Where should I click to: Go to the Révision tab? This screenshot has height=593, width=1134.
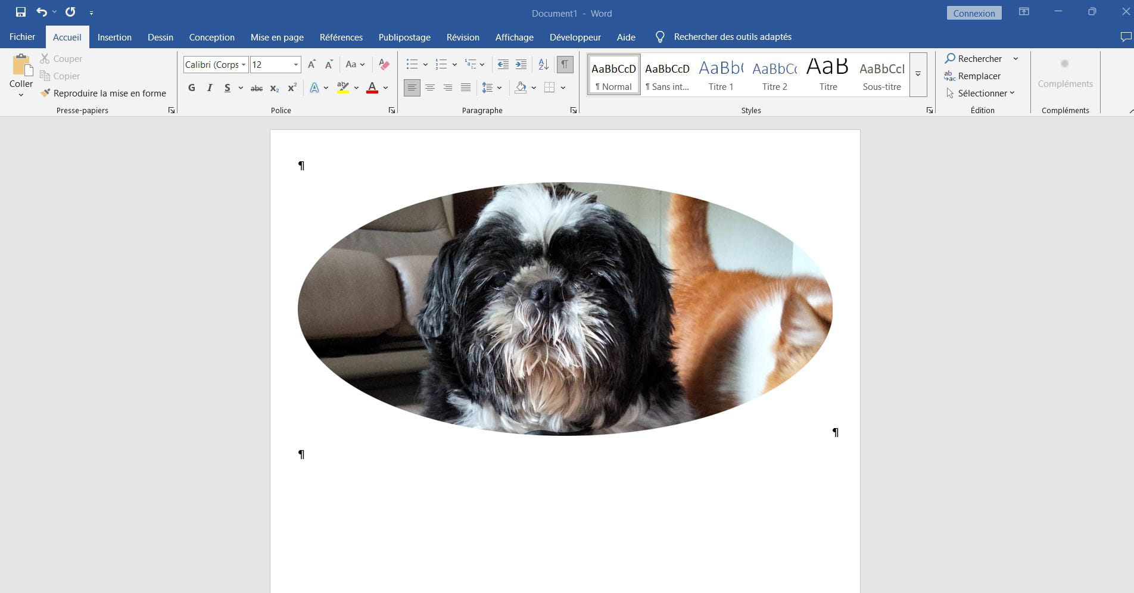click(x=463, y=37)
